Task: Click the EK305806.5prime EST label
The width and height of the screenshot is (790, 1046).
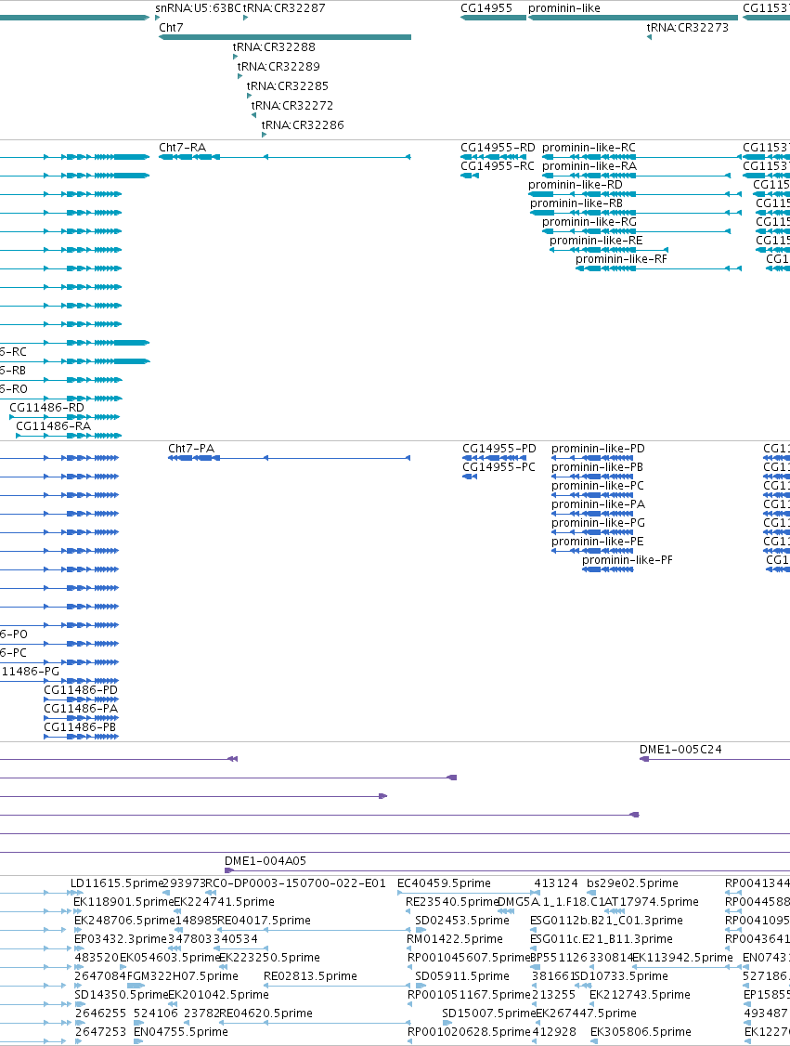Action: tap(641, 1031)
